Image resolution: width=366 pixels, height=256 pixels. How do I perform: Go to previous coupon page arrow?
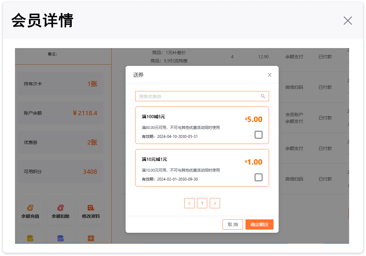click(189, 203)
